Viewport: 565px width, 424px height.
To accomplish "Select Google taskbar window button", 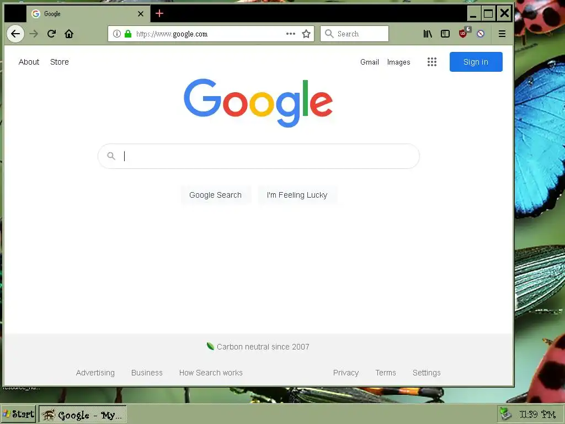I will click(x=83, y=414).
